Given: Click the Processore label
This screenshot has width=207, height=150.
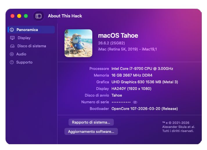Looking at the screenshot, I should 99,68.
